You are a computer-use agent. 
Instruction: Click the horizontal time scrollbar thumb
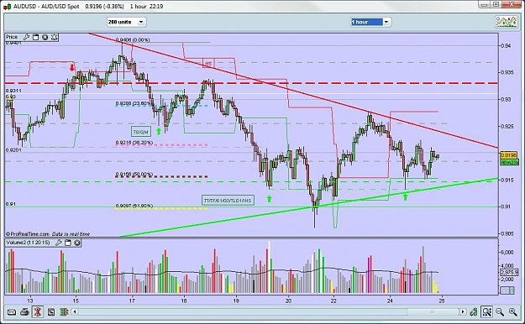pos(433,312)
